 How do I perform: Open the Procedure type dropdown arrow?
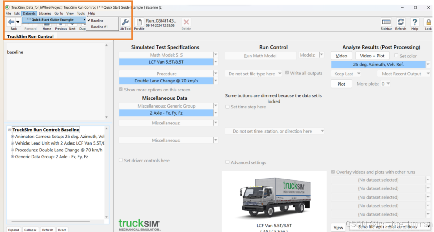click(x=216, y=74)
